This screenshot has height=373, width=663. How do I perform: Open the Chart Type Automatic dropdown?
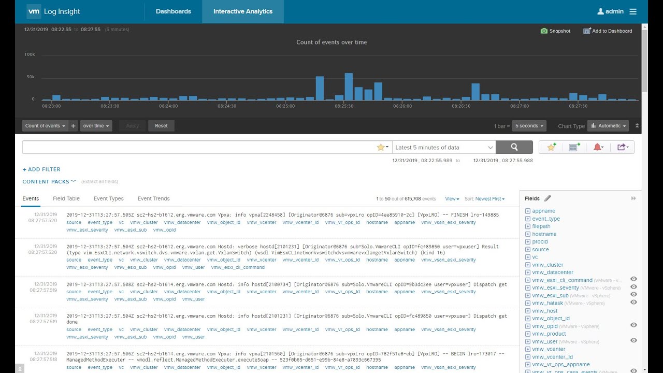[x=608, y=125]
